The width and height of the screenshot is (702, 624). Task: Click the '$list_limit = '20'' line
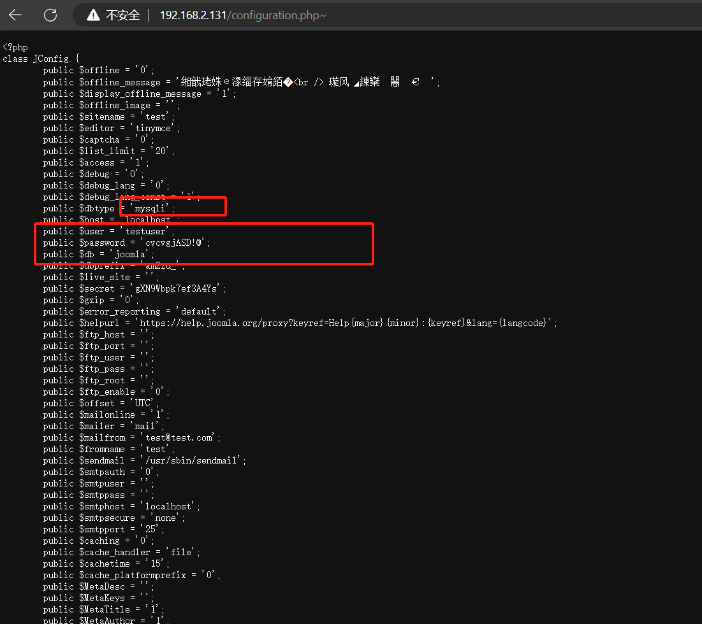(x=109, y=151)
